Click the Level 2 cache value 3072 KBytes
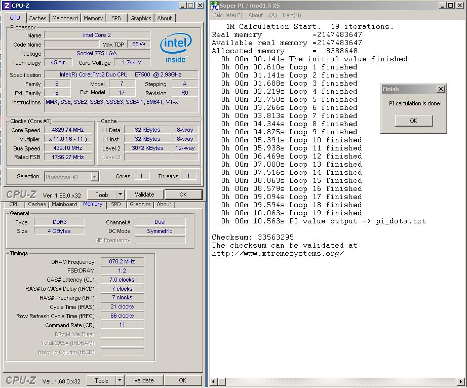This screenshot has height=388, width=467. pyautogui.click(x=148, y=148)
